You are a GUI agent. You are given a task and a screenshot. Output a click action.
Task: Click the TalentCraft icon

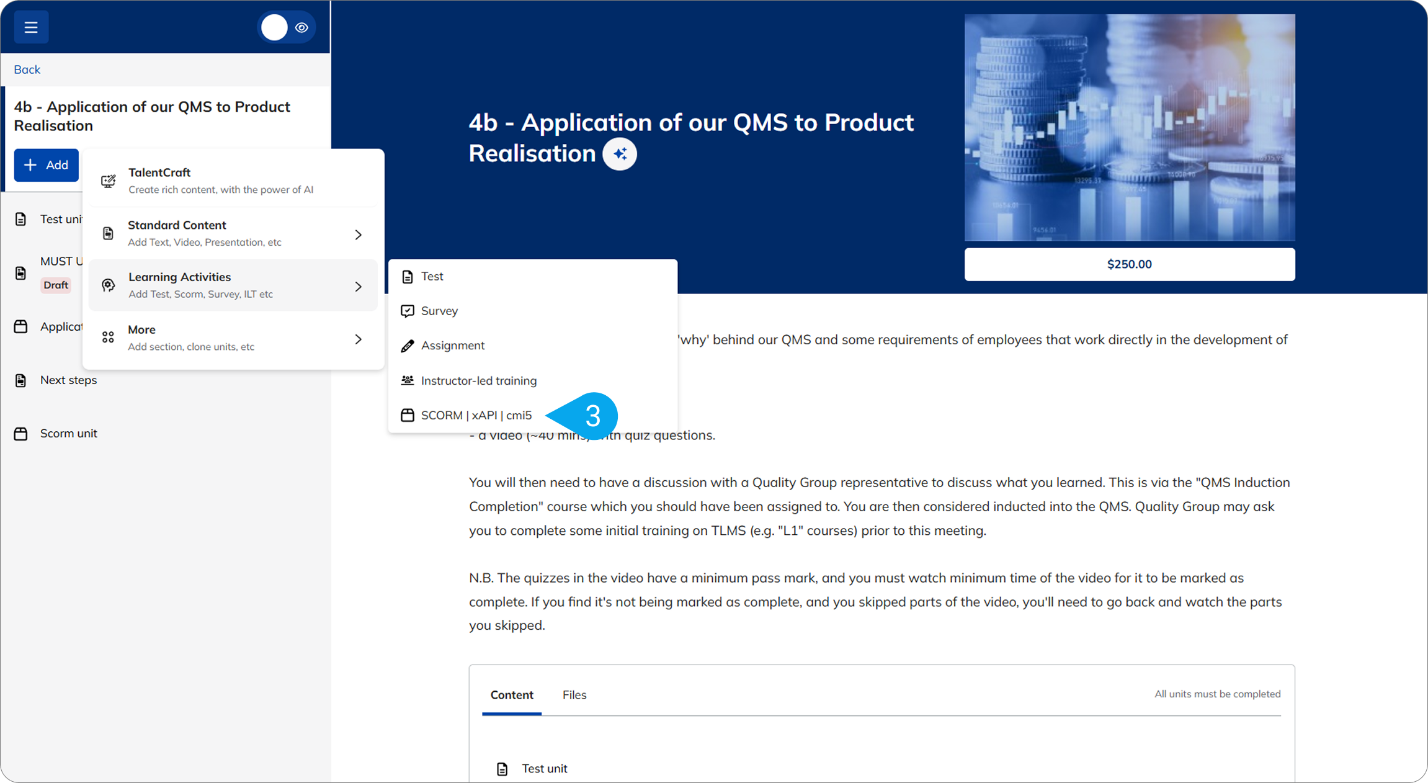109,181
